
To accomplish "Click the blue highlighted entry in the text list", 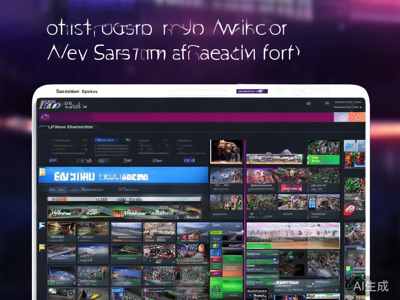I will tap(107, 140).
